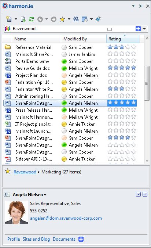Click Annie Tucker on Sidebar API row
Viewport: 151px width, 248px height.
pyautogui.click(x=82, y=159)
